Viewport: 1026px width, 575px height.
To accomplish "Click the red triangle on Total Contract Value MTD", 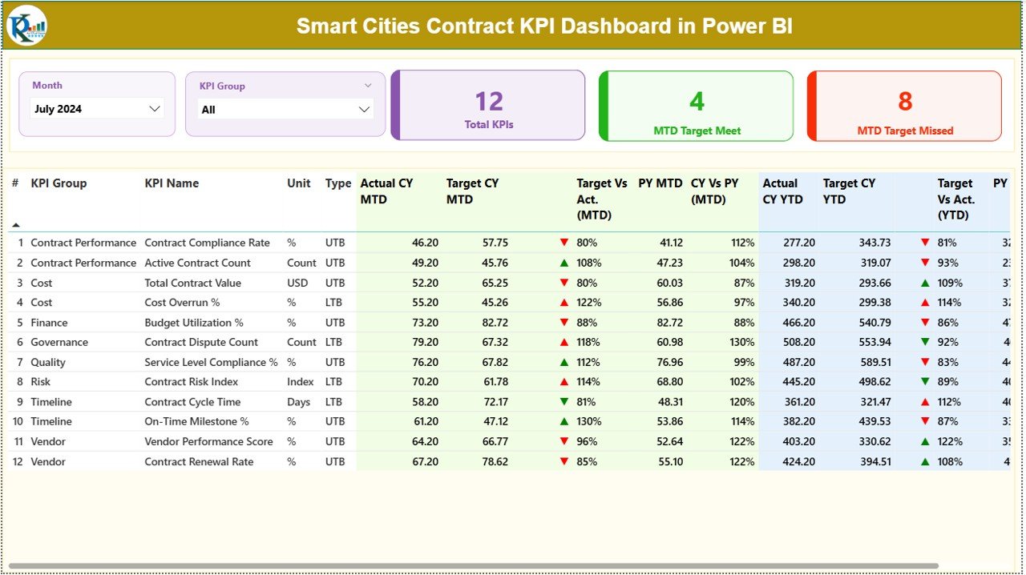I will point(565,282).
